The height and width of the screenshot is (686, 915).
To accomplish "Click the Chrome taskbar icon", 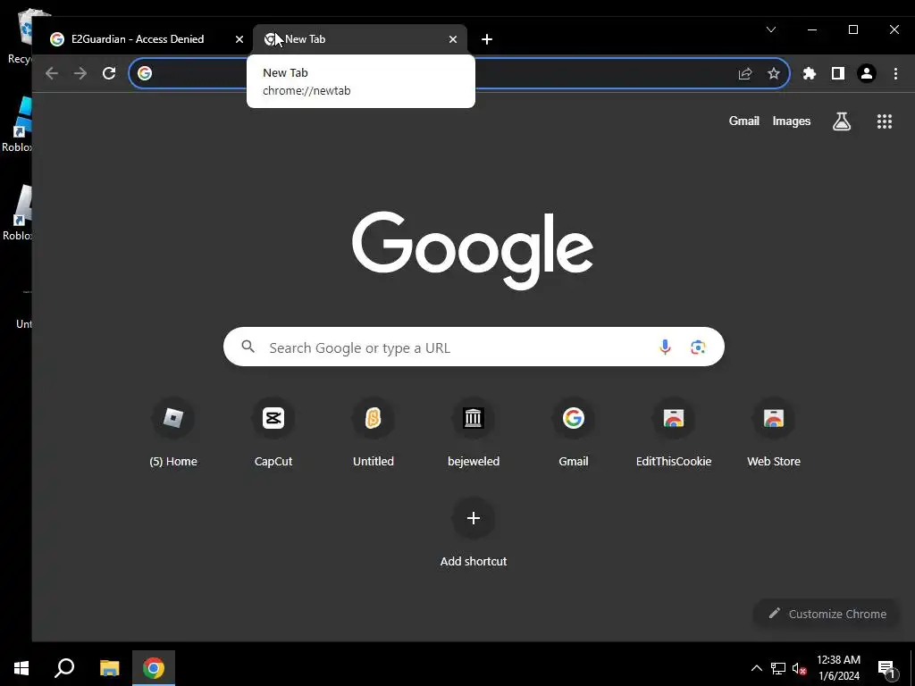I will (x=154, y=668).
